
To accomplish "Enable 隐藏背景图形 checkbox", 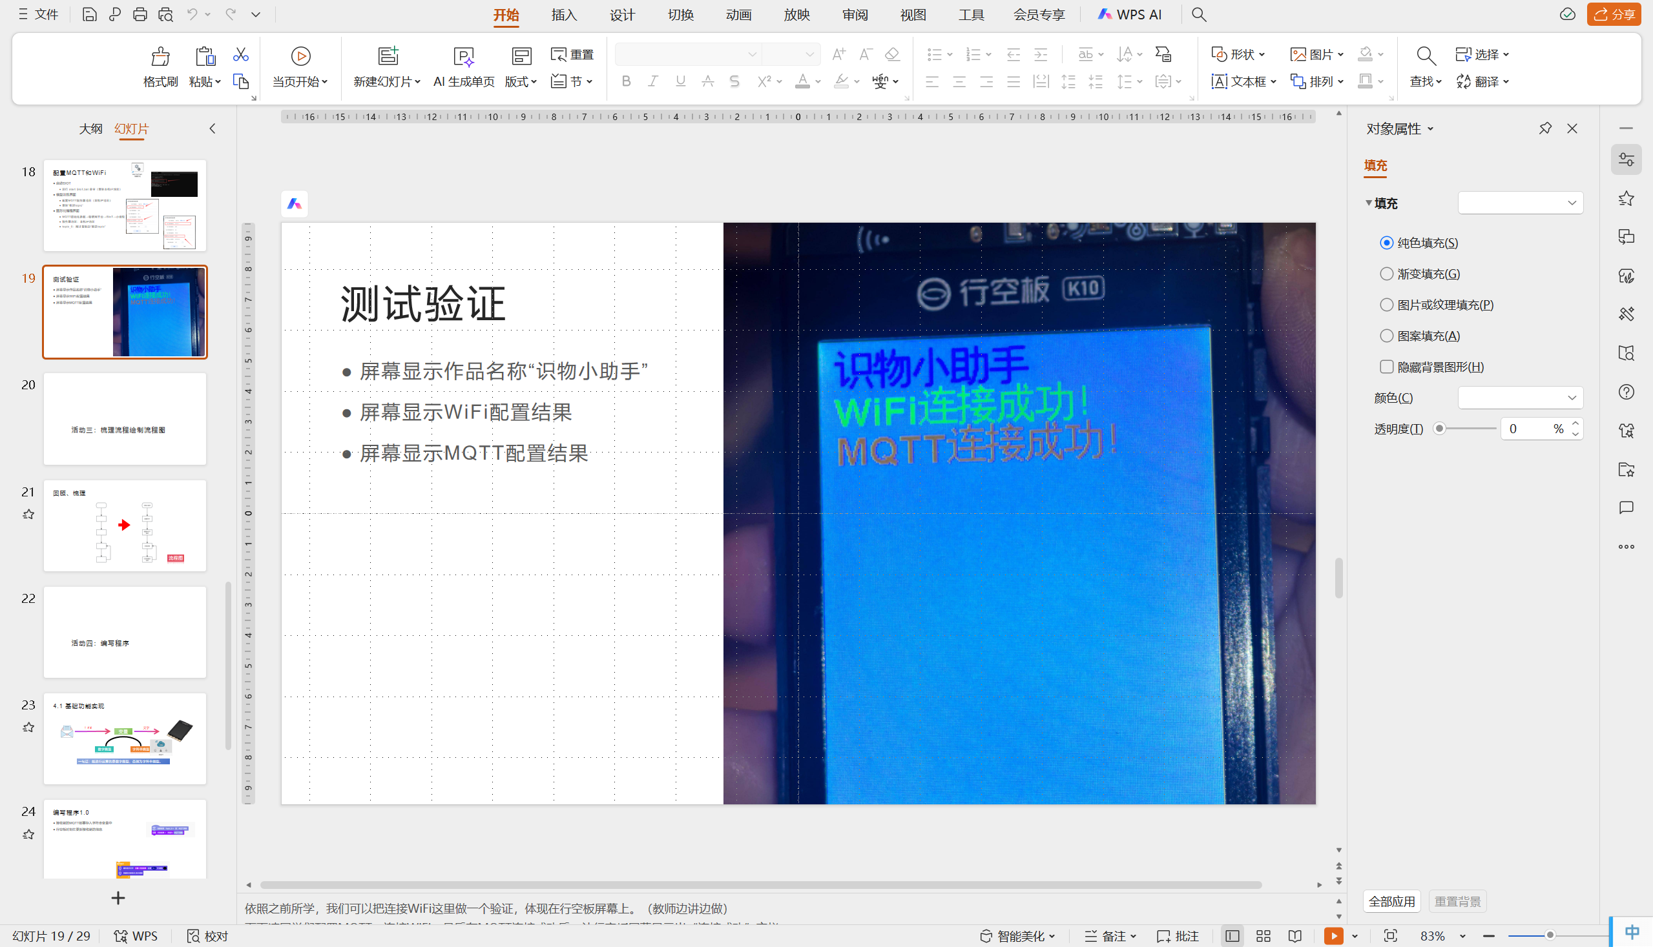I will (x=1386, y=367).
